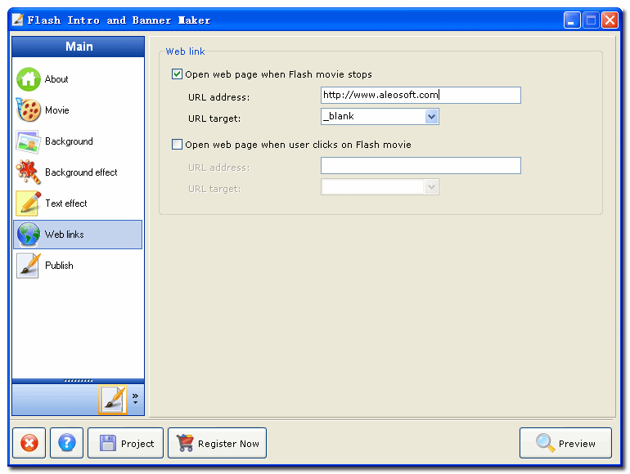Click the red cancel exit icon button
The image size is (630, 474).
tap(29, 443)
